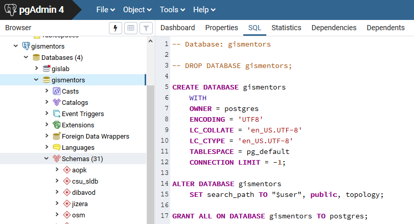This screenshot has height=224, width=414.
Task: Select the gislab tree label
Action: click(x=60, y=69)
